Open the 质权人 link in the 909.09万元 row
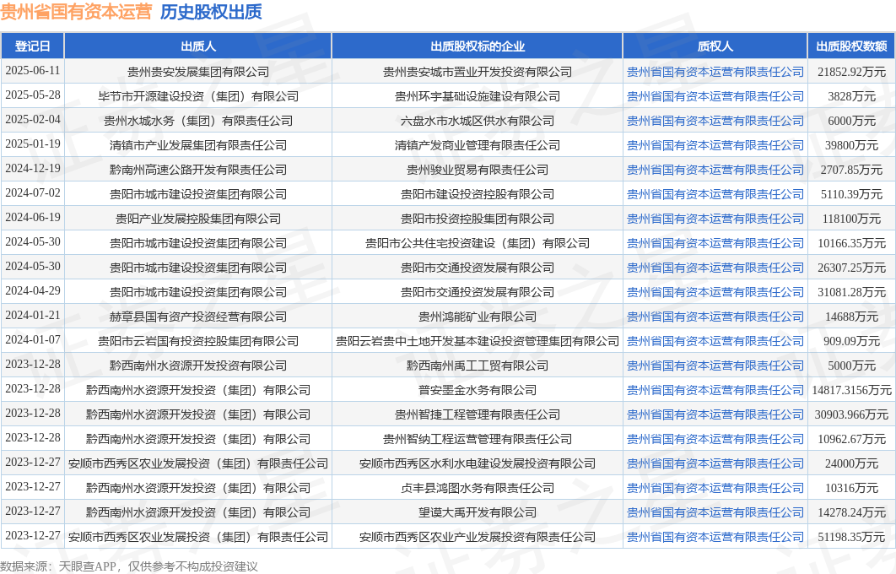Screen dimensions: 896x574 [715, 341]
